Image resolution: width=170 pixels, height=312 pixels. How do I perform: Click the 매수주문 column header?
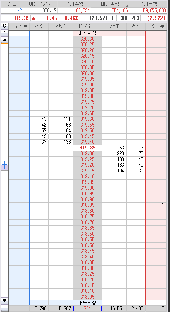[156, 26]
